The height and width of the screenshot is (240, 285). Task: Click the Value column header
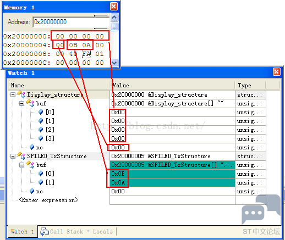coord(172,86)
